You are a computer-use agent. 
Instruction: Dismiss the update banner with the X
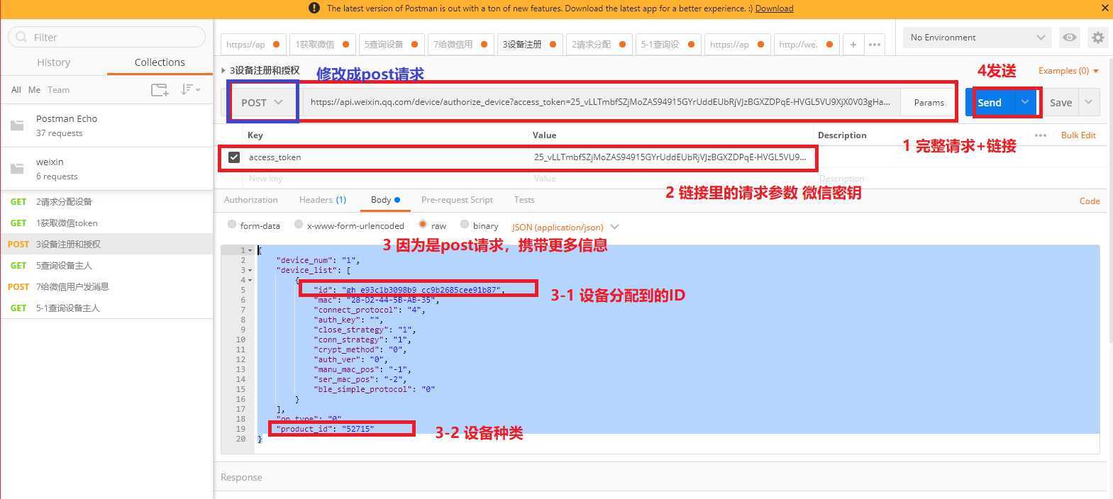coord(1104,9)
